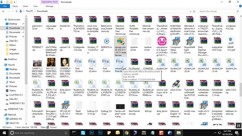
Task: Go up one folder level
Action: 16,11
